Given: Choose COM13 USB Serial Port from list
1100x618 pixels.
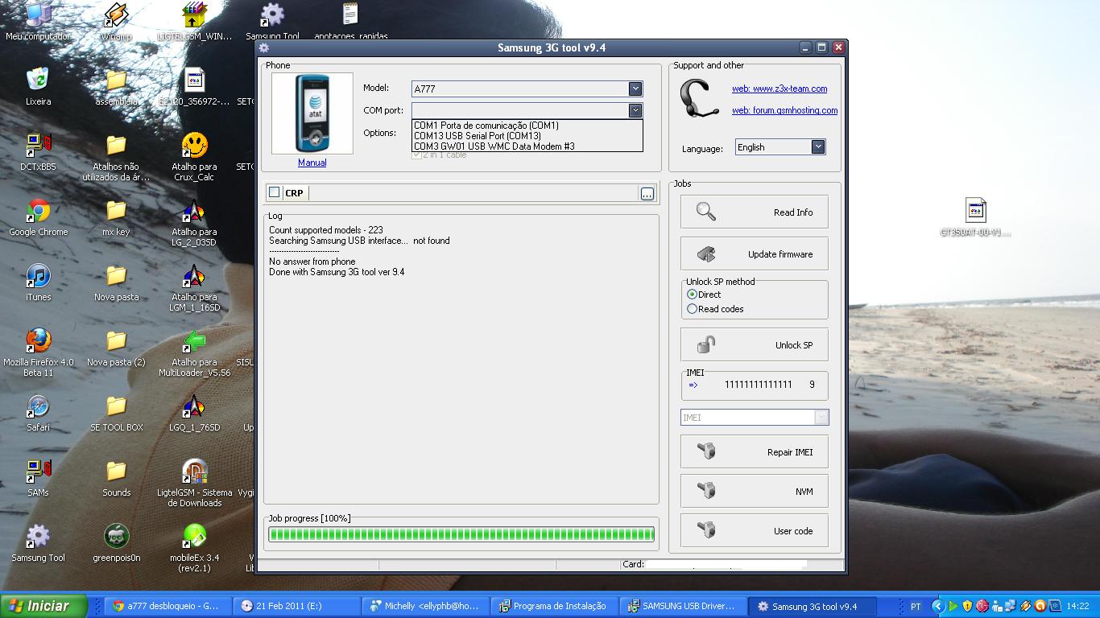Looking at the screenshot, I should [x=527, y=136].
